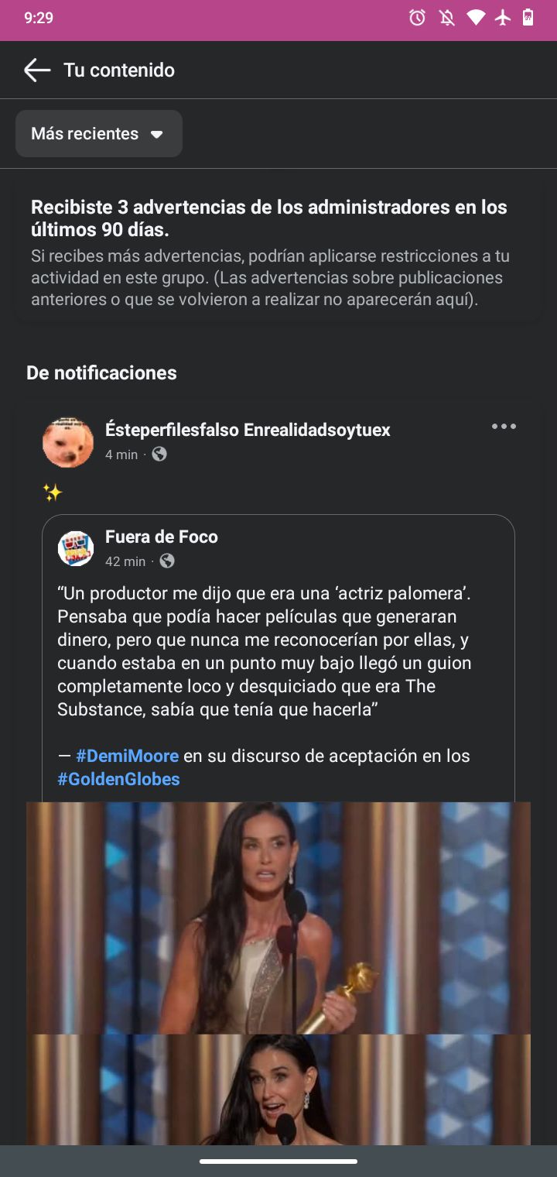Tap the Wi-Fi status icon
This screenshot has height=1177, width=557.
(476, 17)
